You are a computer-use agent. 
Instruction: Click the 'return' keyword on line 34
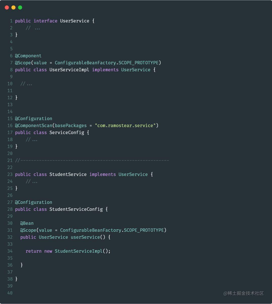coord(33,251)
